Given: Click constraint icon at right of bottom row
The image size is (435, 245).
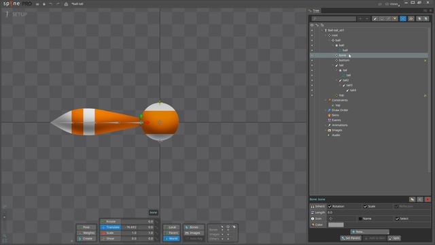Looking at the screenshot, I should [425, 61].
